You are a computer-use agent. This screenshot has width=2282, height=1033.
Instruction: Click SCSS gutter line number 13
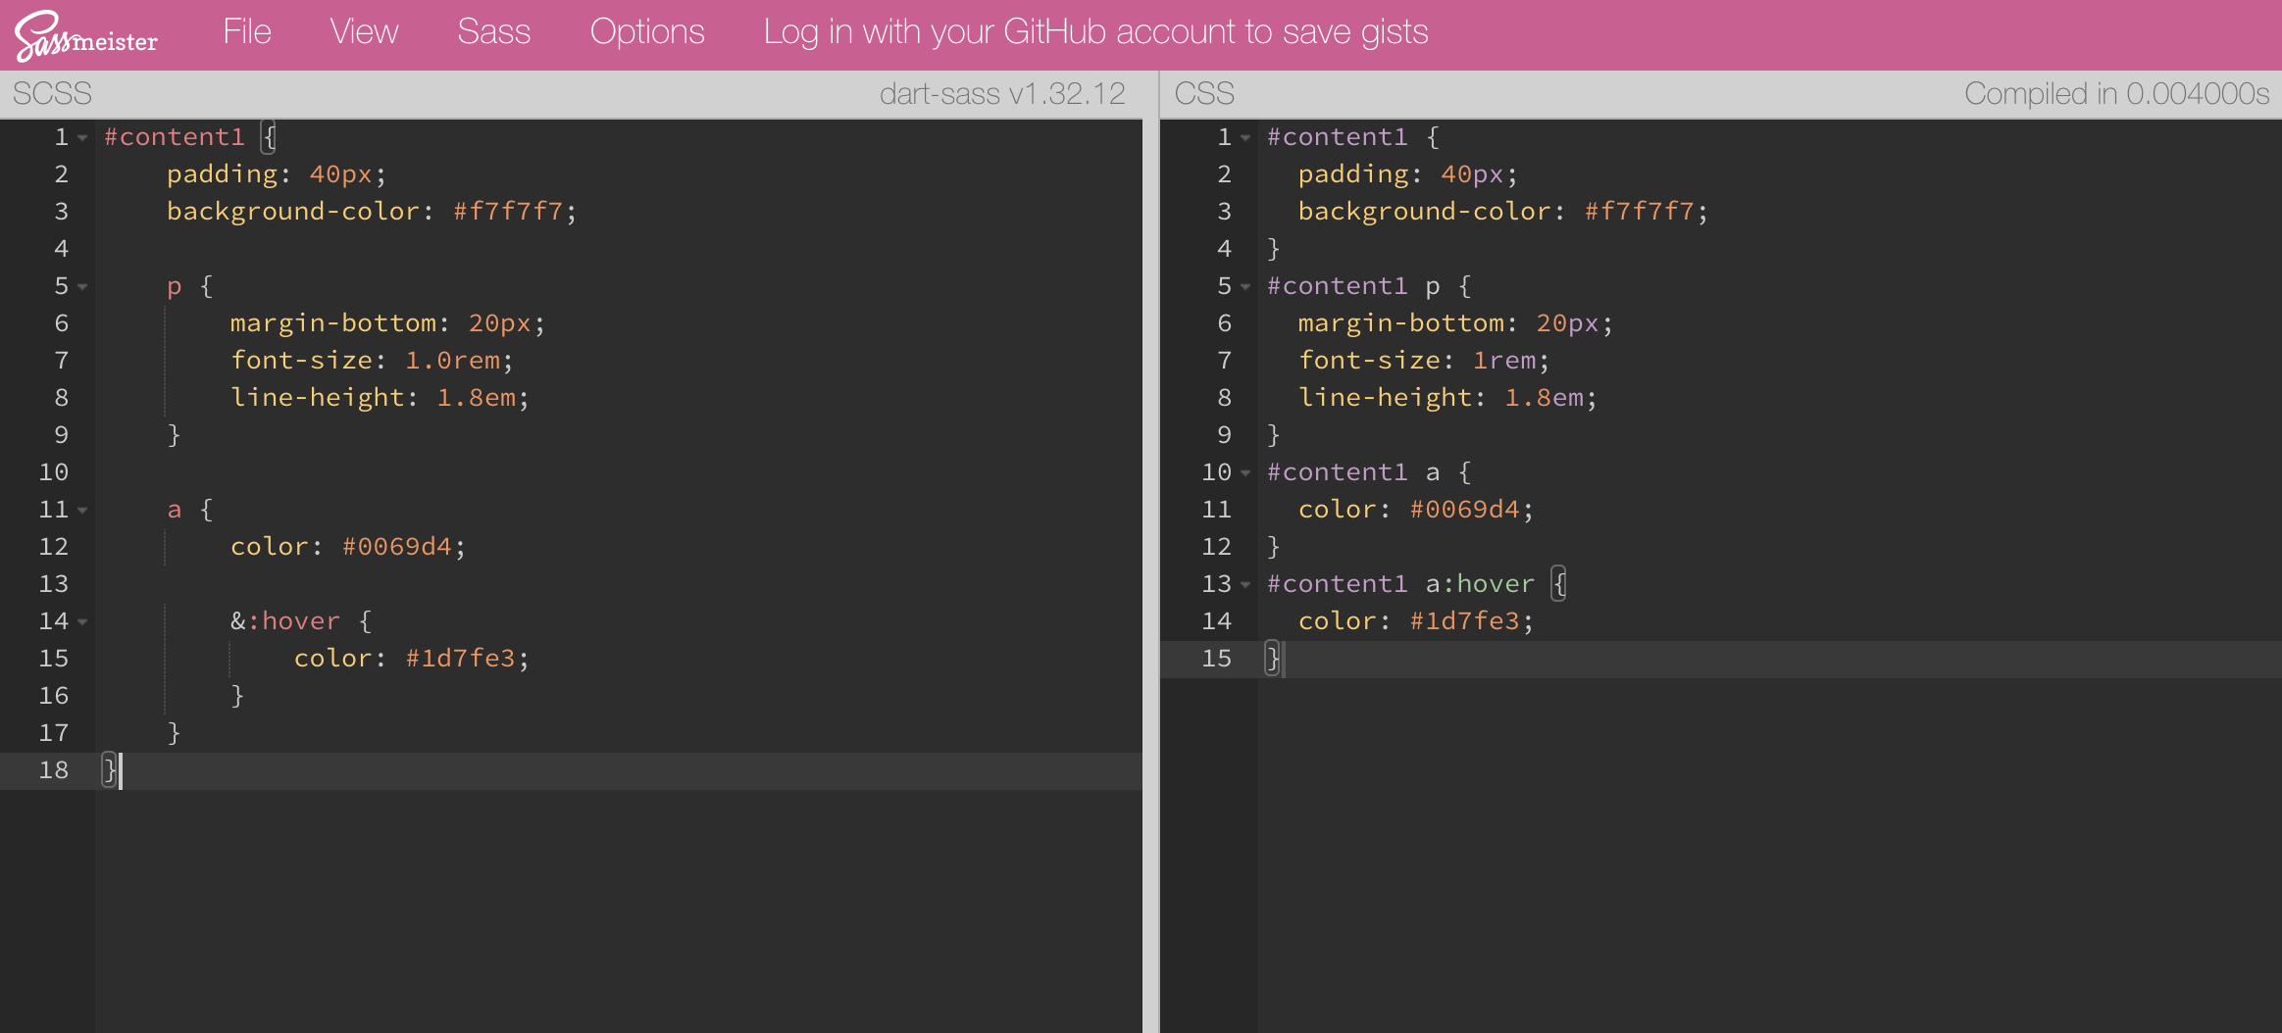[x=54, y=583]
